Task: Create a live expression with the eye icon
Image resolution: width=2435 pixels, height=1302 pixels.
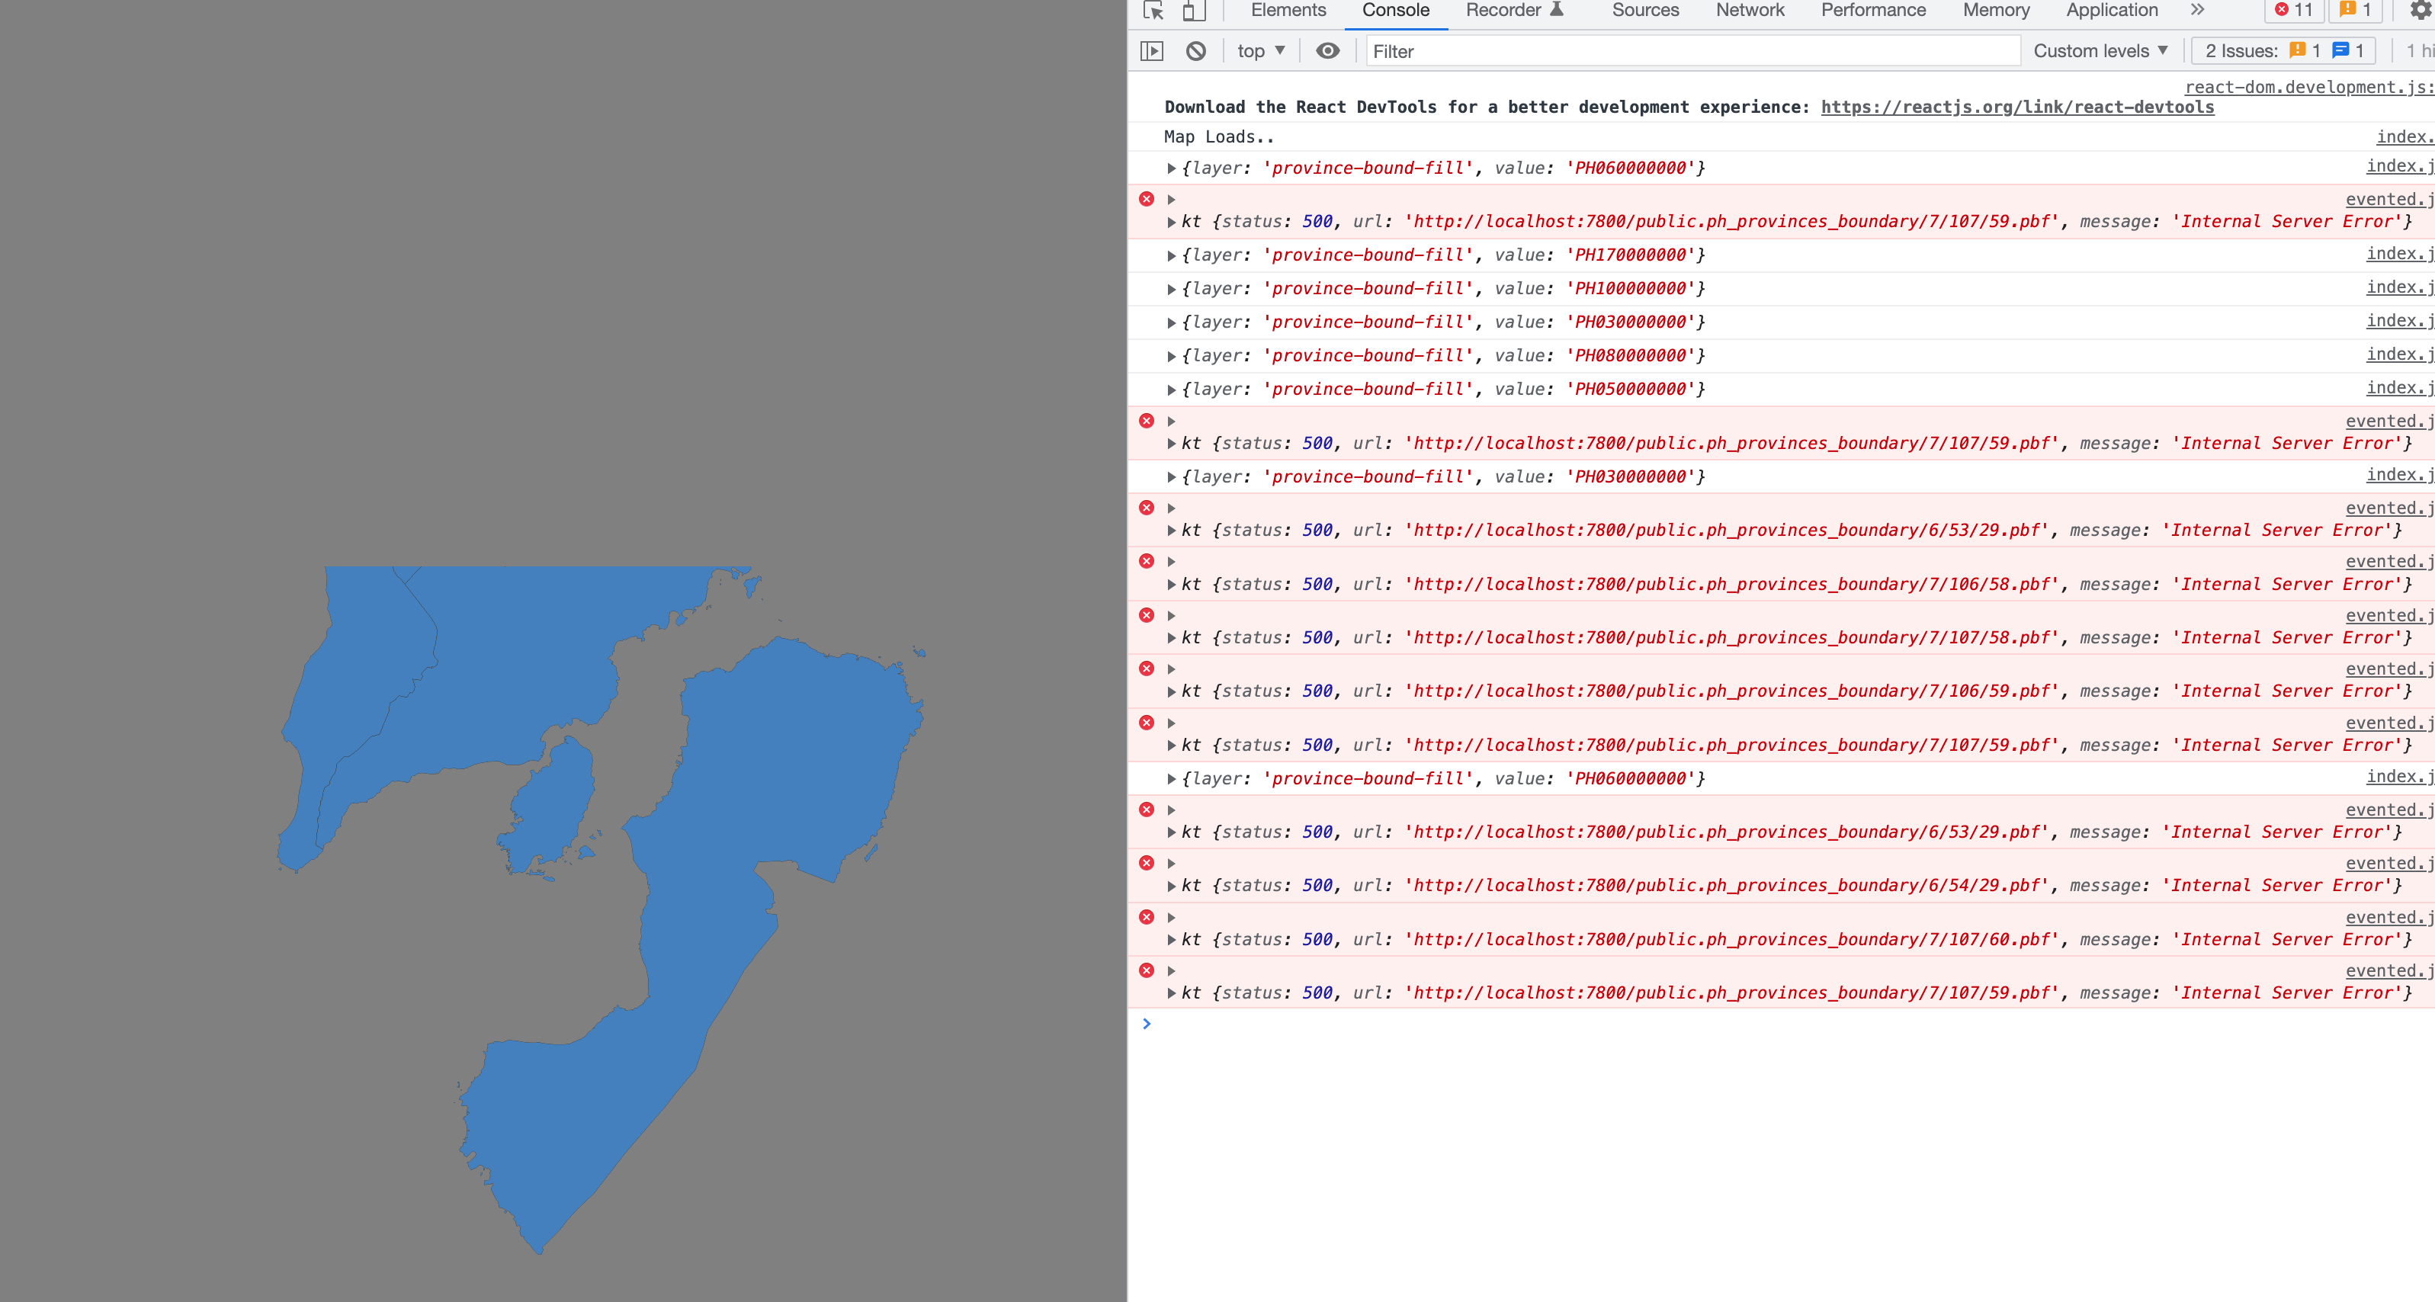Action: pyautogui.click(x=1328, y=51)
